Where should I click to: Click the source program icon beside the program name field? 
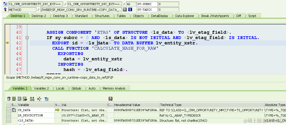(5, 4)
